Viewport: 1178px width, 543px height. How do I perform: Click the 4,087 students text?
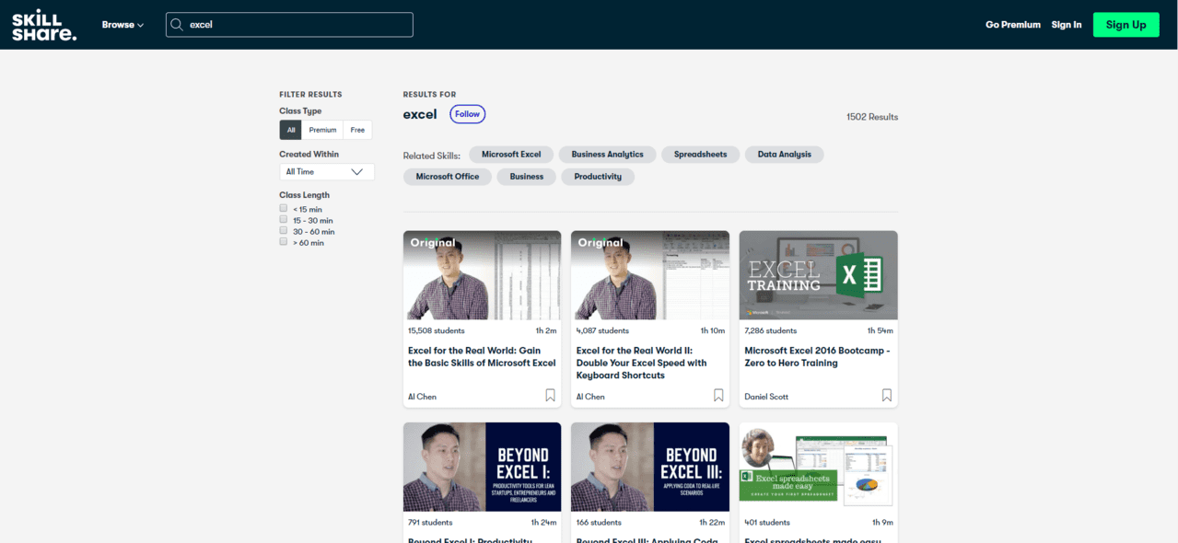(602, 330)
